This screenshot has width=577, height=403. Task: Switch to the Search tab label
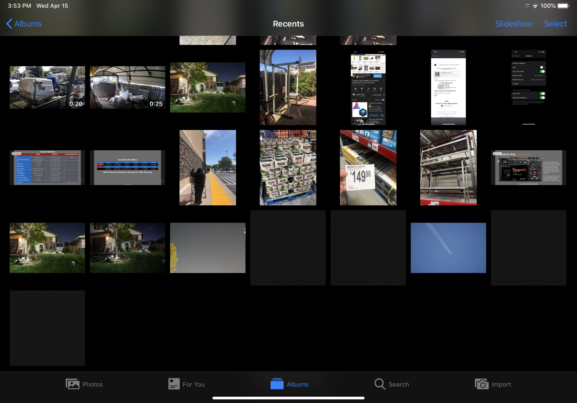(399, 384)
